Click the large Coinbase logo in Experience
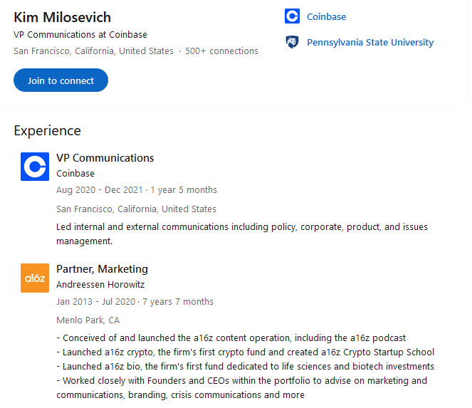The image size is (472, 408). tap(35, 167)
